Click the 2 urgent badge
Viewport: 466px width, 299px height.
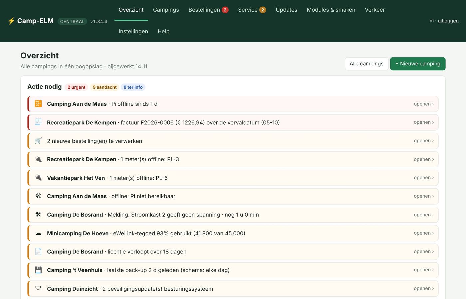pos(76,87)
